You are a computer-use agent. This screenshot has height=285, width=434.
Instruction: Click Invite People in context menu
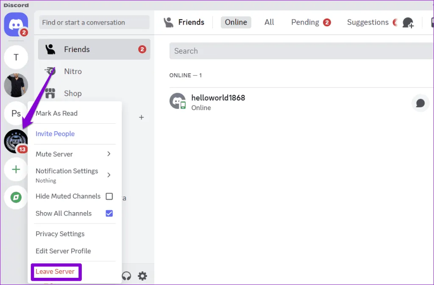tap(55, 134)
